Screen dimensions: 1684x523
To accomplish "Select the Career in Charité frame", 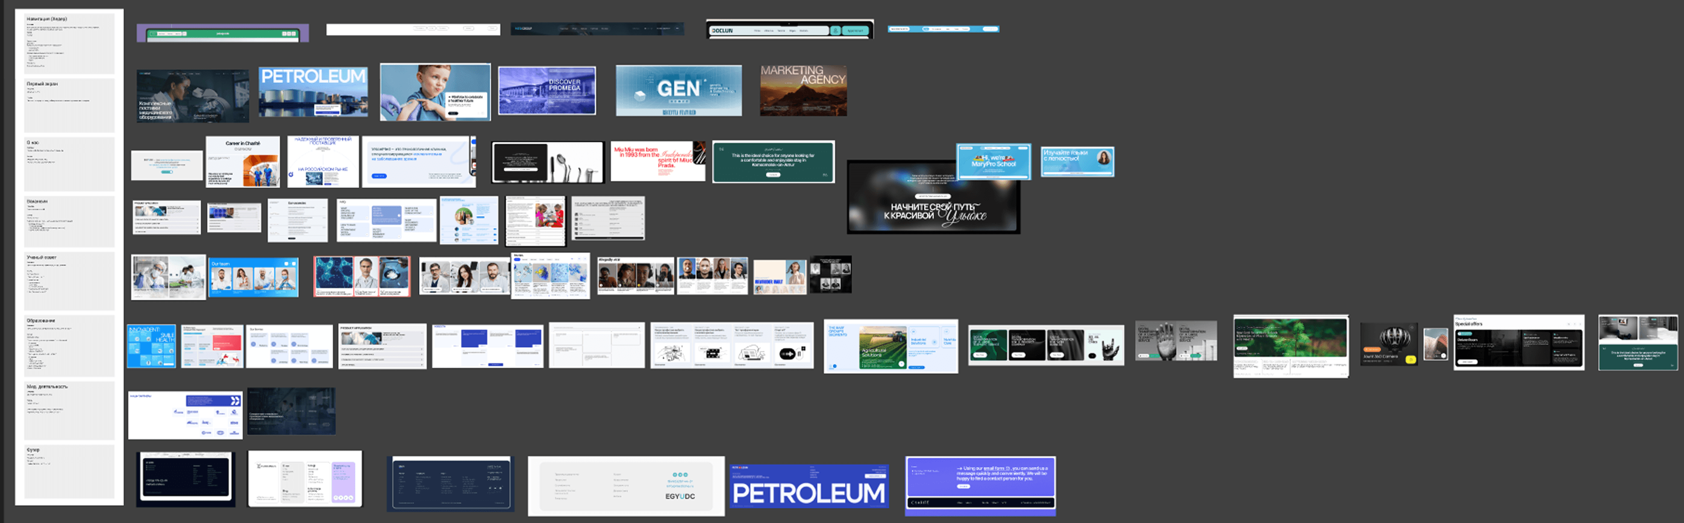I will [243, 161].
